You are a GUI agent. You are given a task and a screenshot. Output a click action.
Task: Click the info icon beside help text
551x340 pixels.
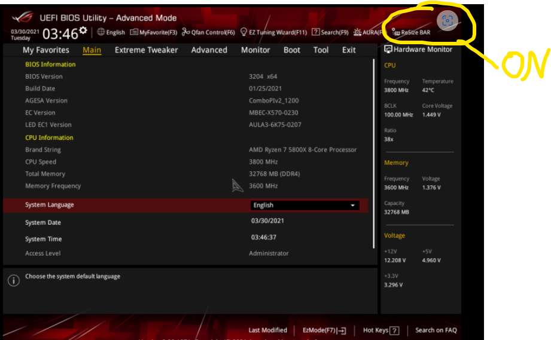point(14,280)
